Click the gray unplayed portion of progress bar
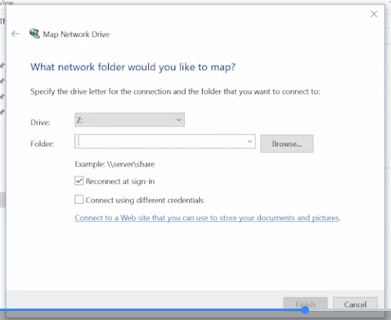Image resolution: width=391 pixels, height=320 pixels. [350, 310]
